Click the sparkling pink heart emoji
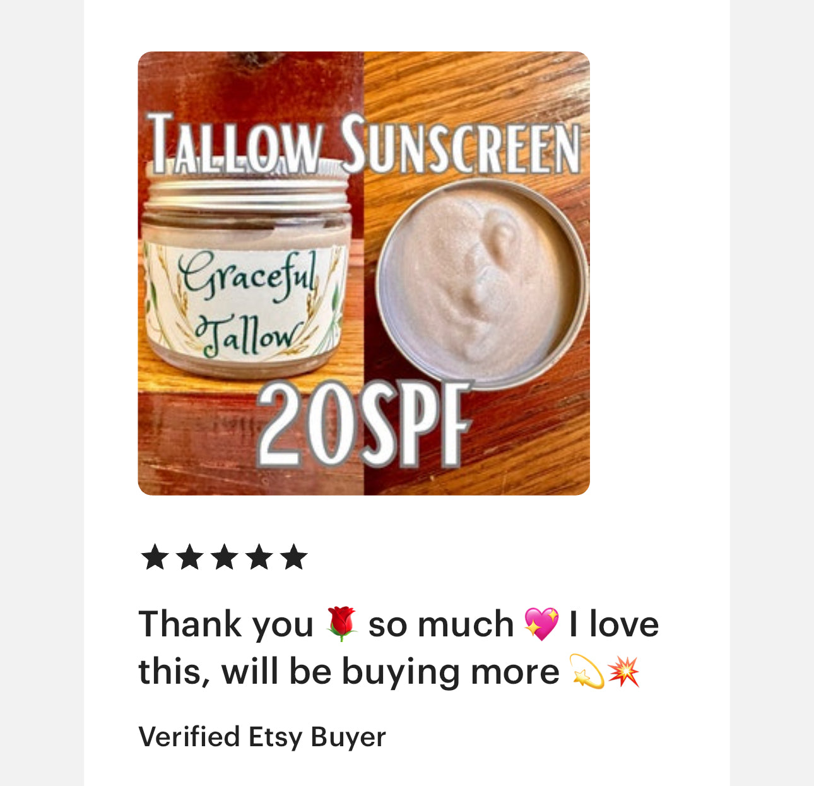The width and height of the screenshot is (814, 786). click(x=541, y=624)
